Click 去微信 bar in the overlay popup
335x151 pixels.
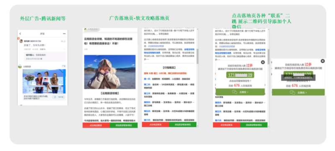click(240, 92)
